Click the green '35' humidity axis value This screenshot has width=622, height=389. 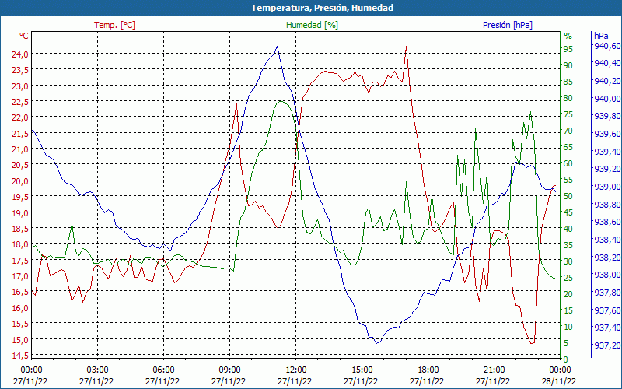568,245
